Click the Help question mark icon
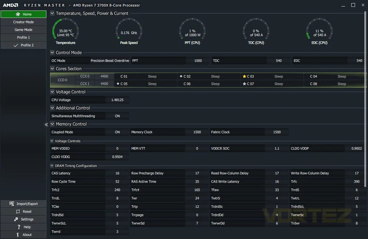 [x=19, y=227]
